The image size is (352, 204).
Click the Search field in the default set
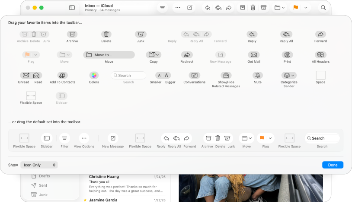(322, 138)
